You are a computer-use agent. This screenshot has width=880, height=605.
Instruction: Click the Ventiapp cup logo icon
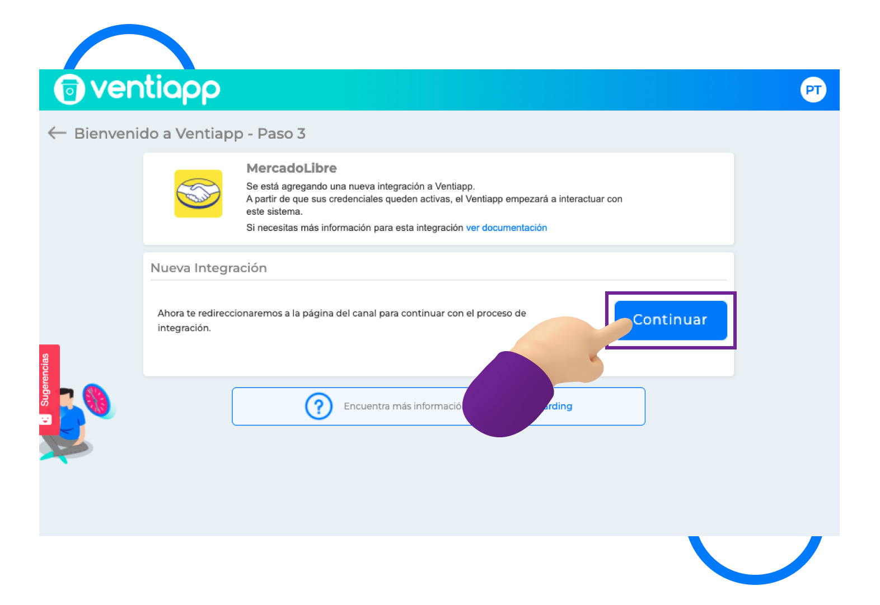69,89
